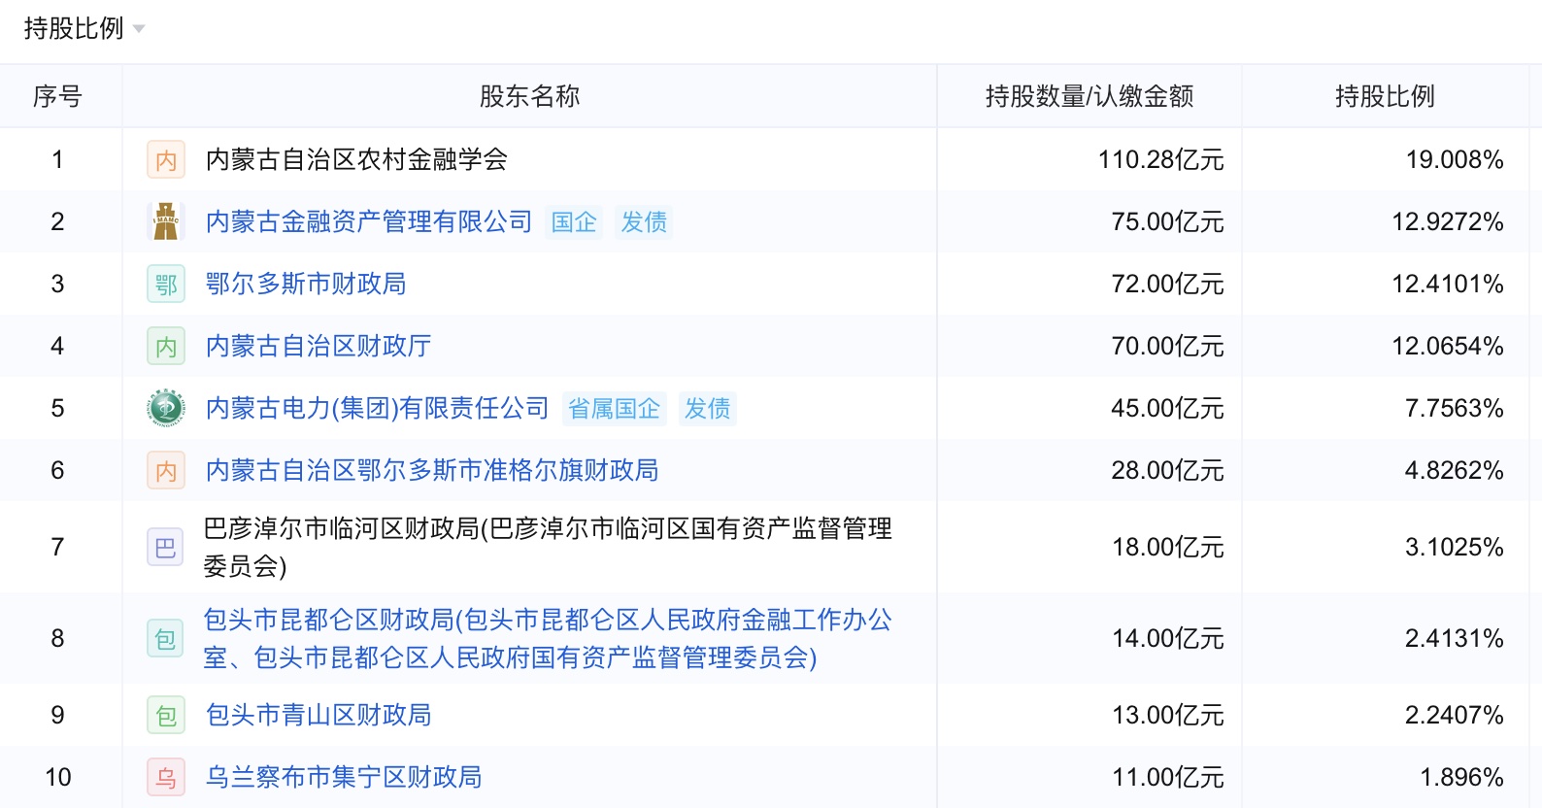This screenshot has height=808, width=1542.
Task: Click 省属国企 tag on 内蒙古电力 row
Action: 614,409
